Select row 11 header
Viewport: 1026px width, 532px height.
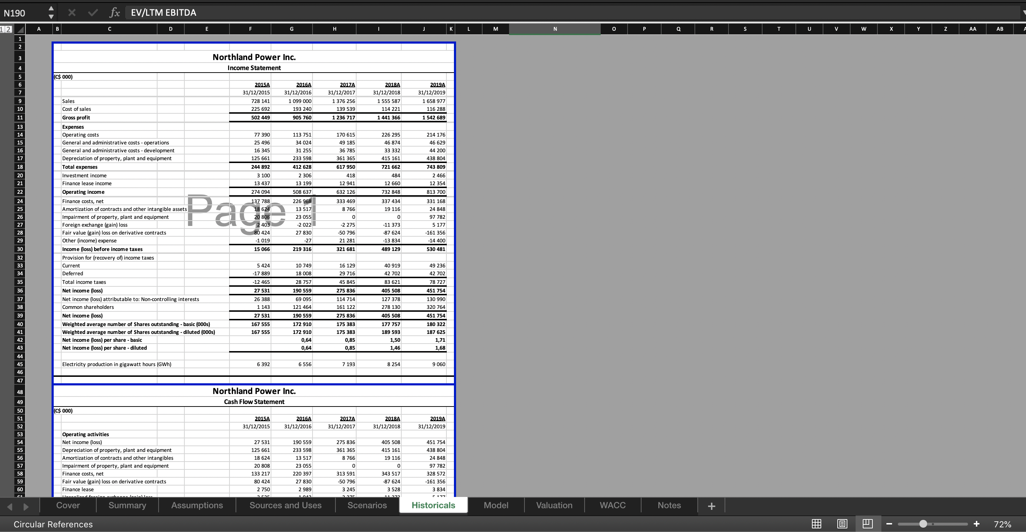tap(20, 117)
